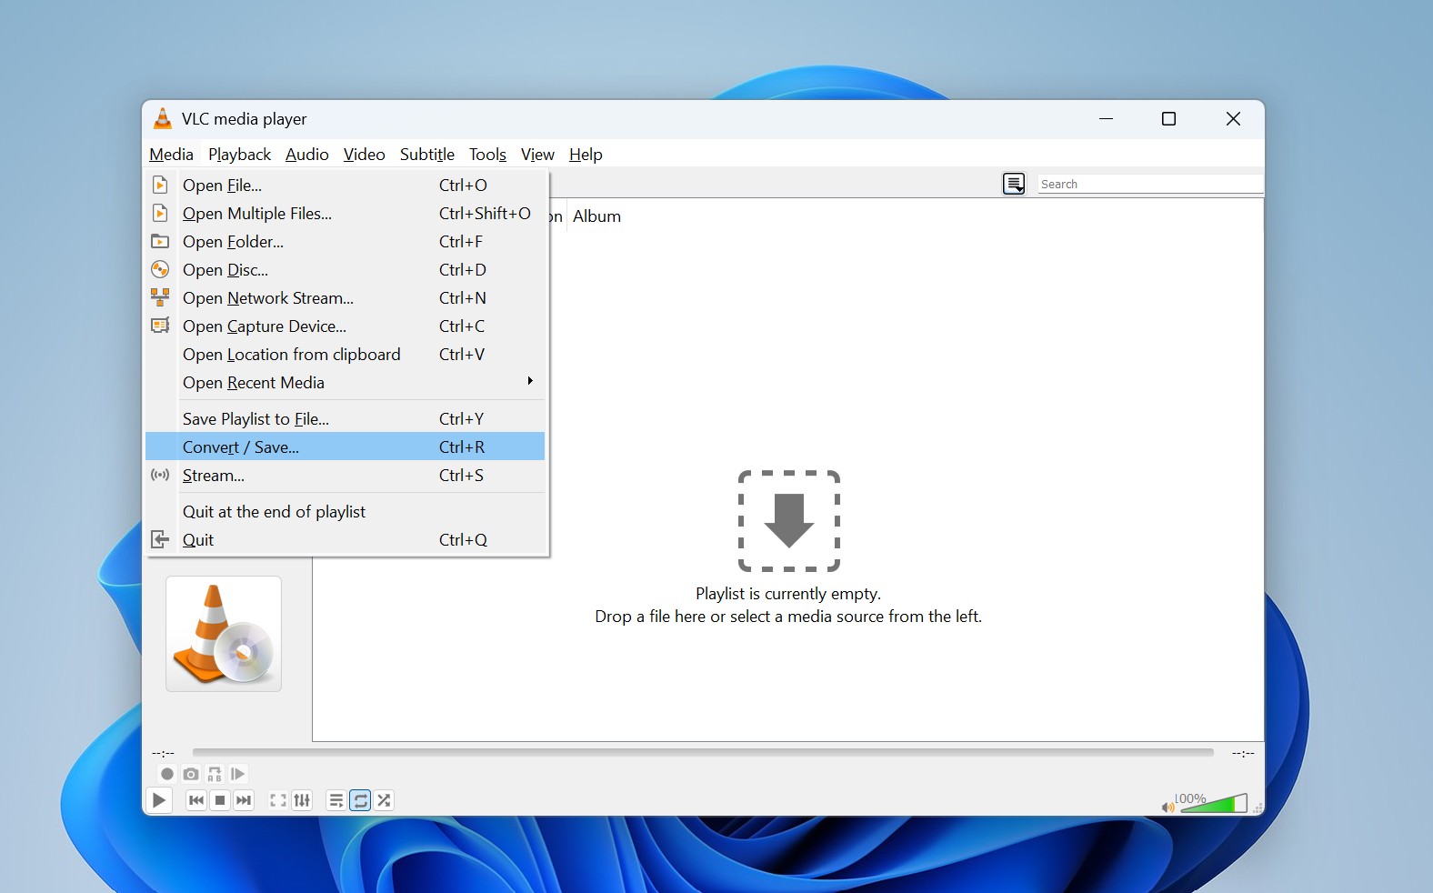Toggle the loop repeat mode

pos(361,800)
